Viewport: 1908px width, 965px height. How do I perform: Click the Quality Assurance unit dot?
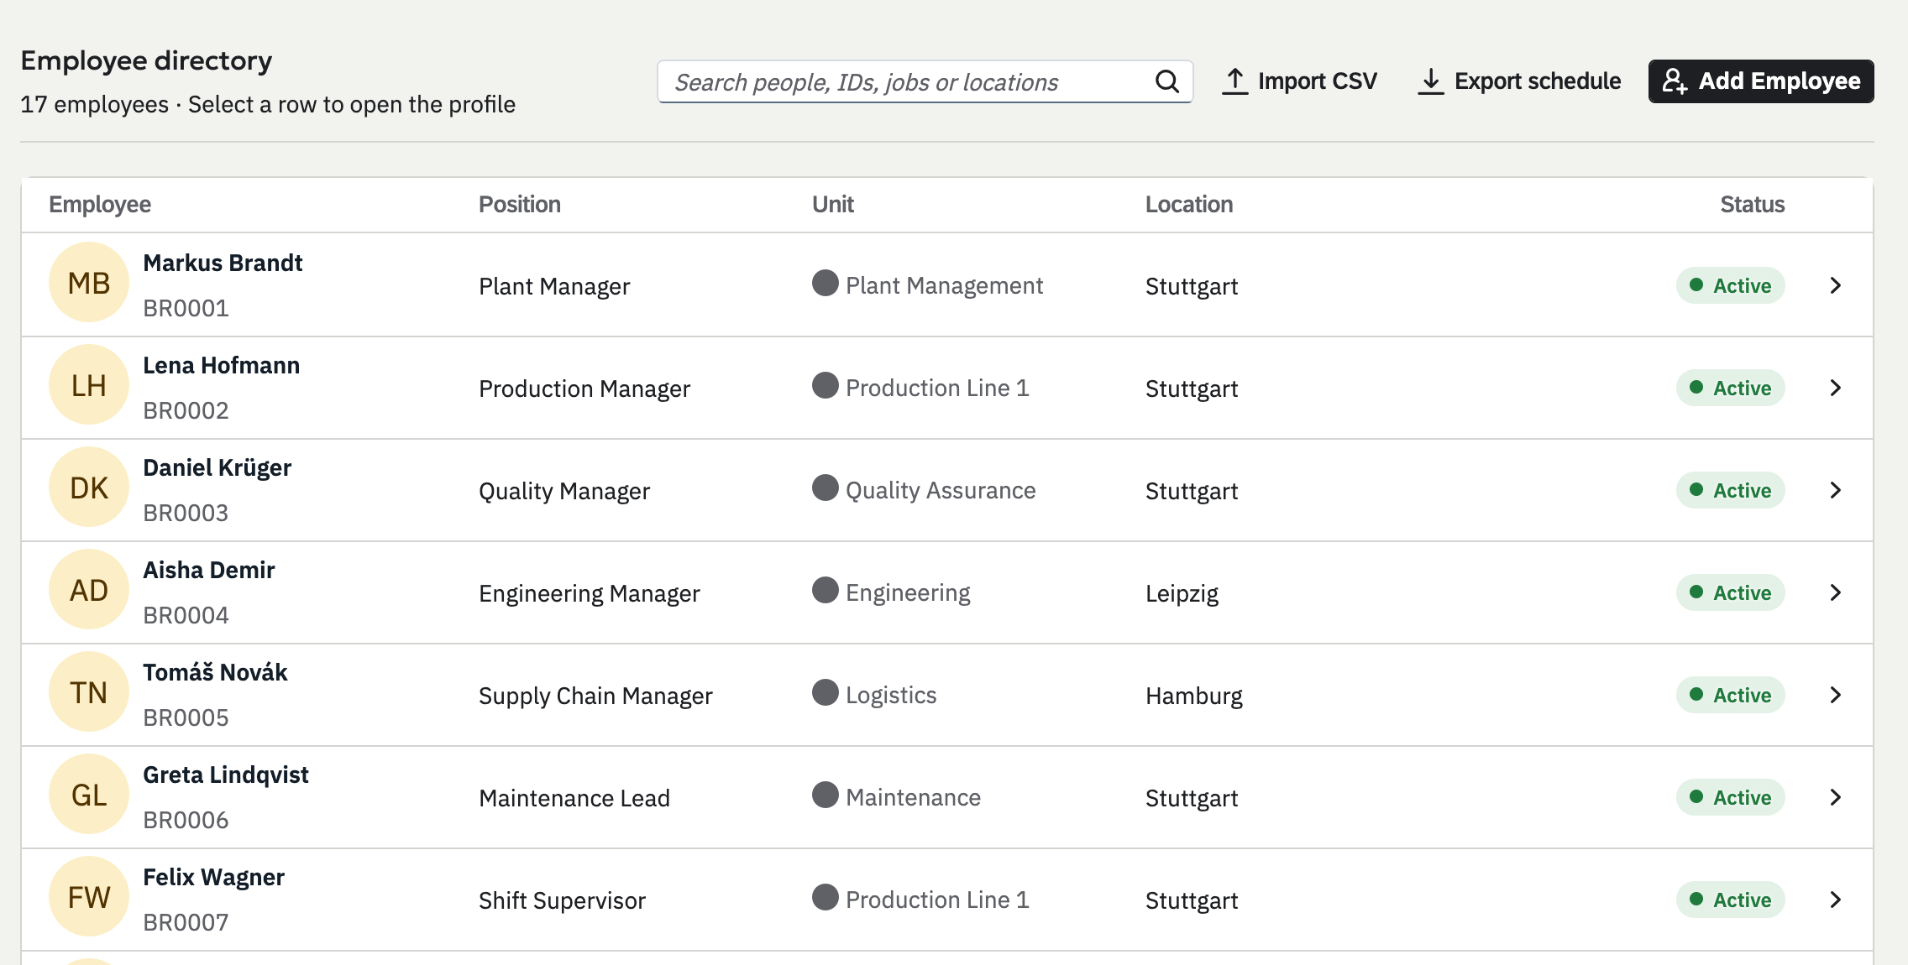point(826,488)
